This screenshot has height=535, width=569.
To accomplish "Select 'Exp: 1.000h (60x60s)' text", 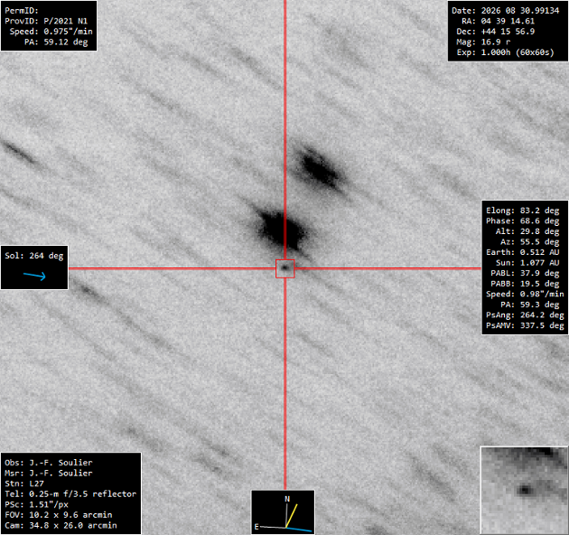I will [x=505, y=52].
